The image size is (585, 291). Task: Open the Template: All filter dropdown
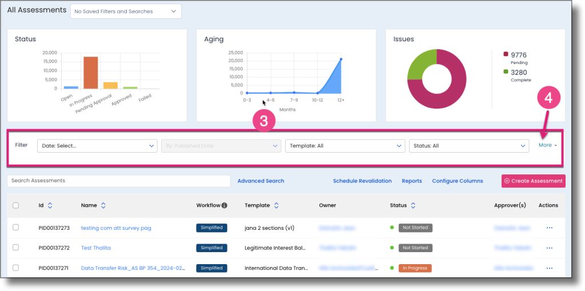(345, 146)
